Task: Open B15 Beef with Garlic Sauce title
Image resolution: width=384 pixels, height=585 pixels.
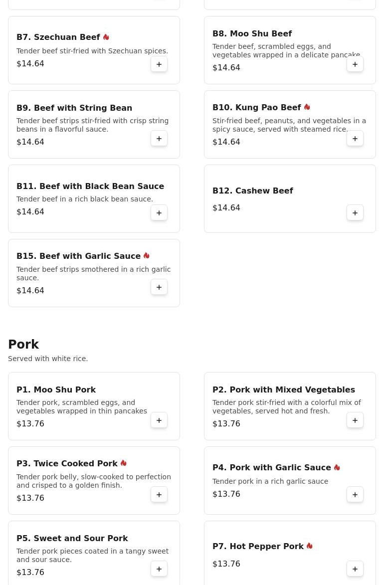Action: point(78,256)
